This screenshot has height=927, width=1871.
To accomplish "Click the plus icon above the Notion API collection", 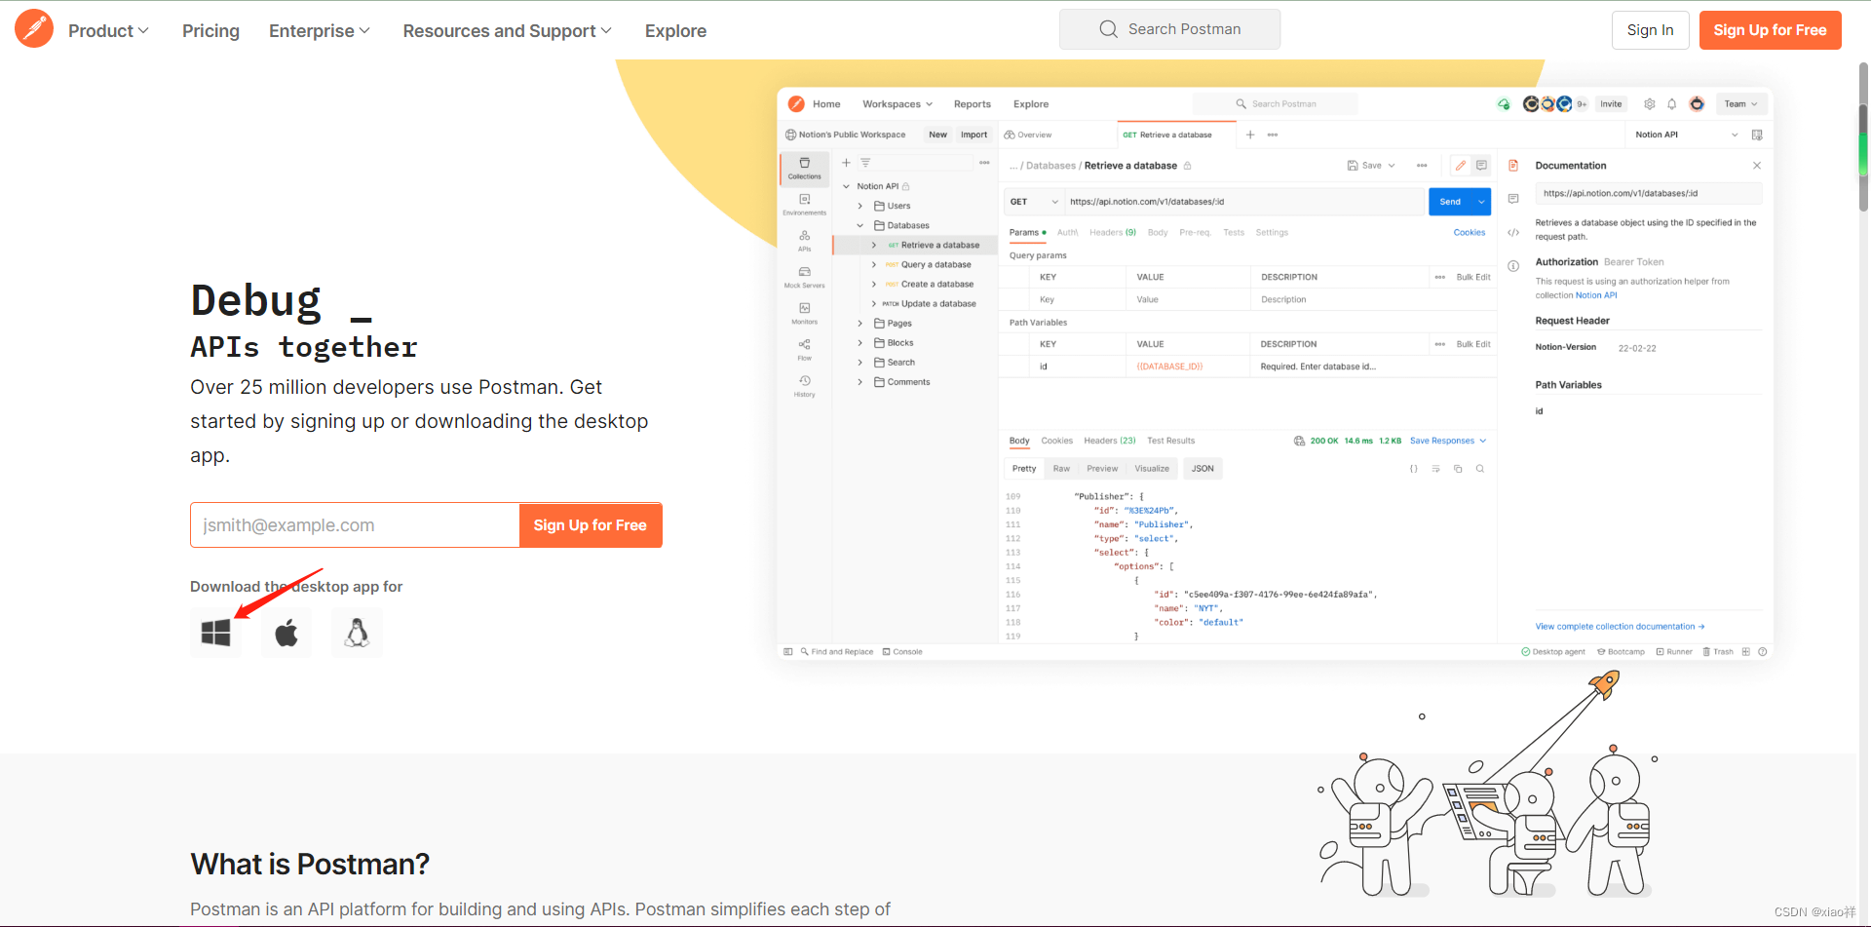I will pyautogui.click(x=847, y=163).
